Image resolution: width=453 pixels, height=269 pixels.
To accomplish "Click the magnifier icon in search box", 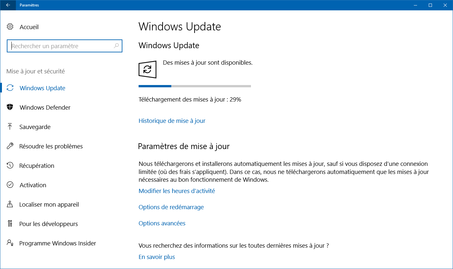I will [116, 46].
